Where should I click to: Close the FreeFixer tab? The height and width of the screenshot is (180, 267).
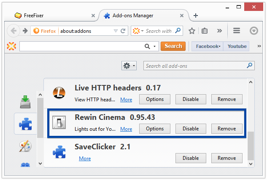93,16
